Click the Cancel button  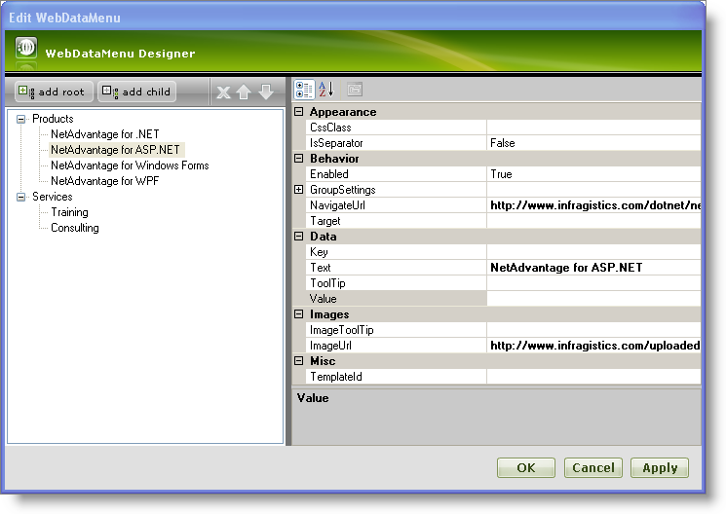pyautogui.click(x=592, y=468)
